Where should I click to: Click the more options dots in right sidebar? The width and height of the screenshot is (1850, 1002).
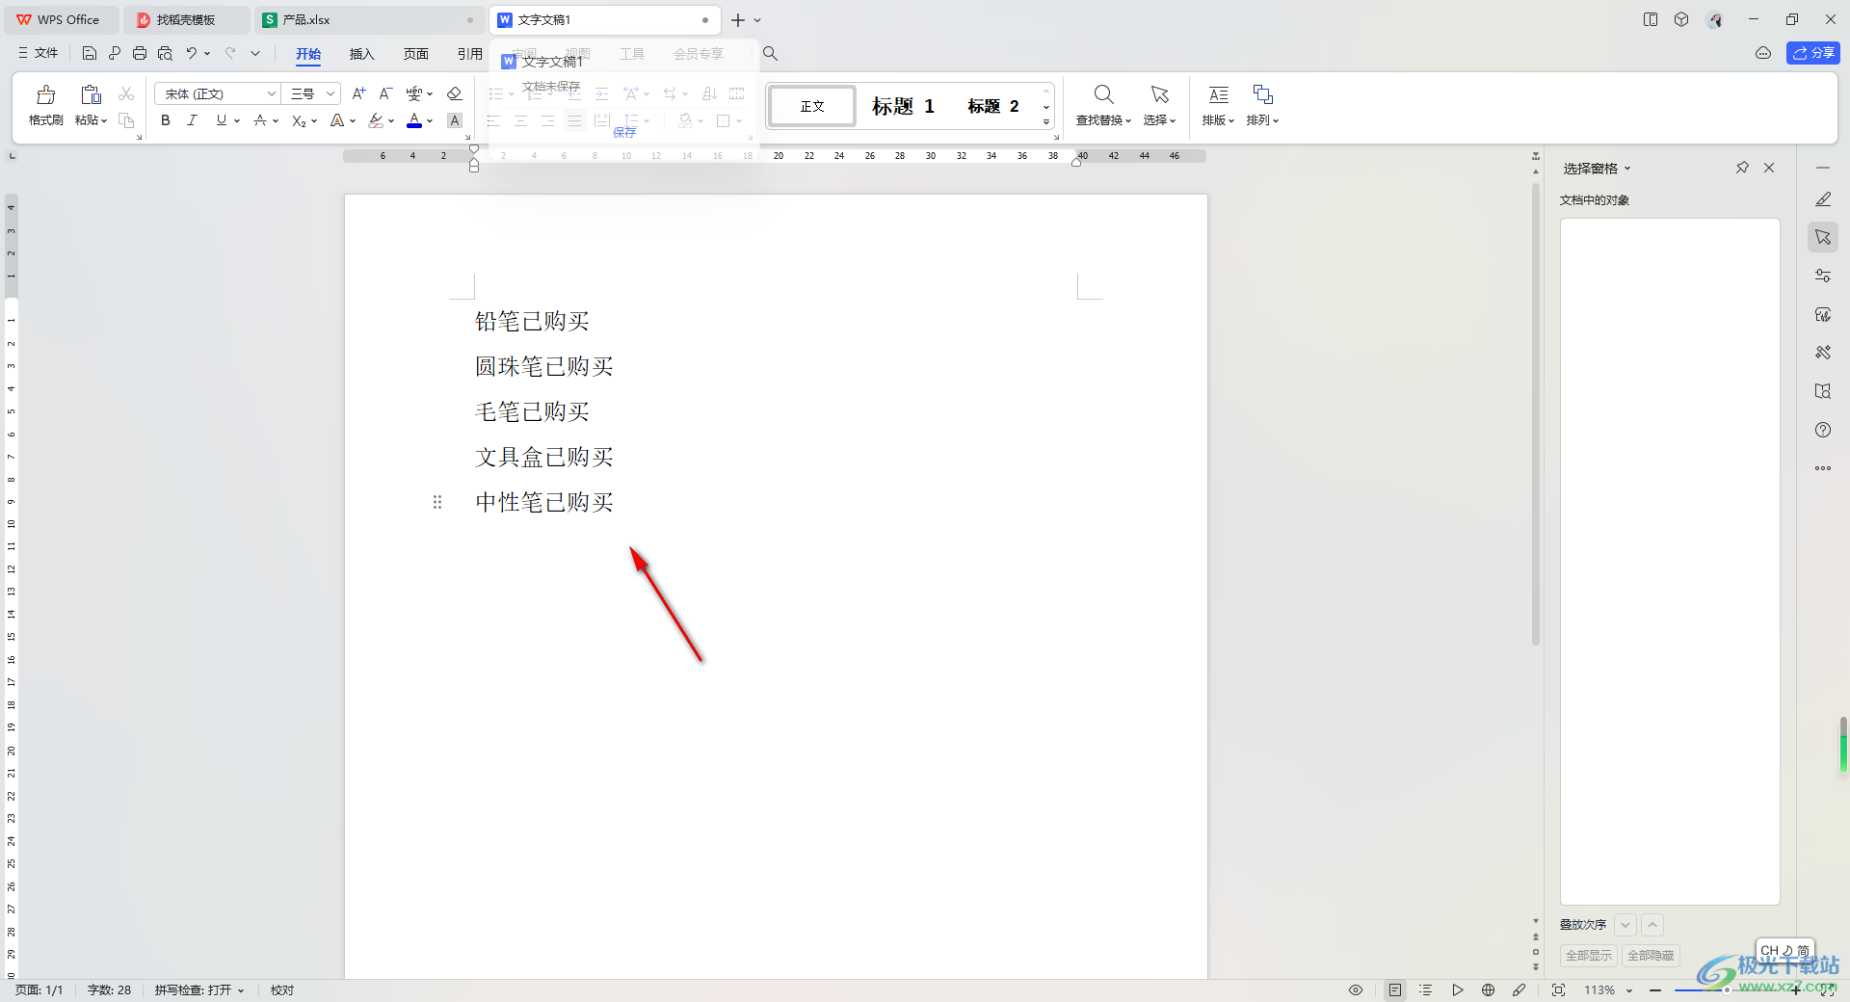[x=1823, y=468]
